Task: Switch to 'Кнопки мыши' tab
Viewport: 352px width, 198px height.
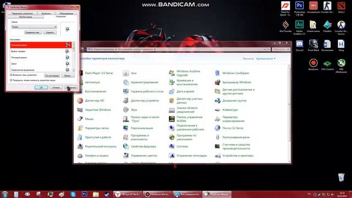Action: click(x=26, y=17)
